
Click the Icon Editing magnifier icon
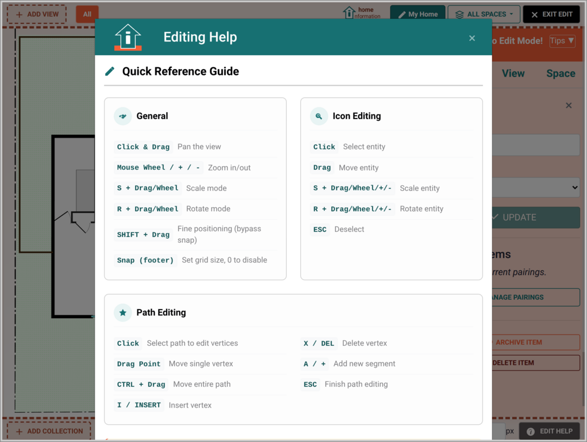coord(319,116)
